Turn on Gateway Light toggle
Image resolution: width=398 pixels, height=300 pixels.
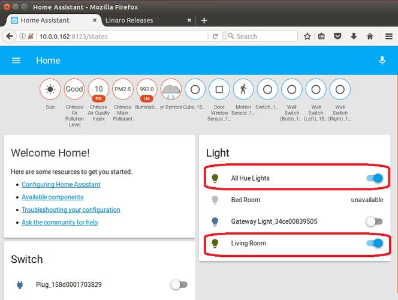click(x=375, y=221)
